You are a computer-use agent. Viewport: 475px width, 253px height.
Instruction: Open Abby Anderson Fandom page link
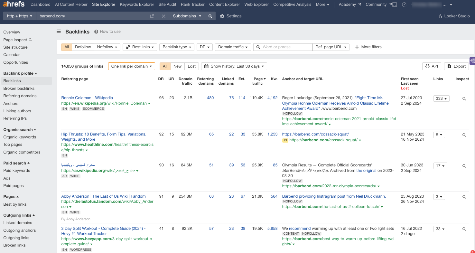104,196
